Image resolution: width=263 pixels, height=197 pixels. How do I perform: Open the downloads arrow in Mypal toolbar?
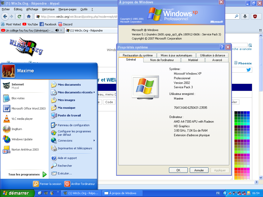click(245, 16)
